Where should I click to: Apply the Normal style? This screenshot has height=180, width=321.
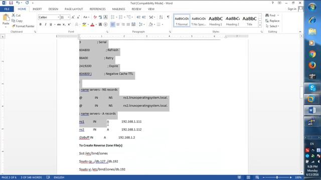(x=182, y=20)
